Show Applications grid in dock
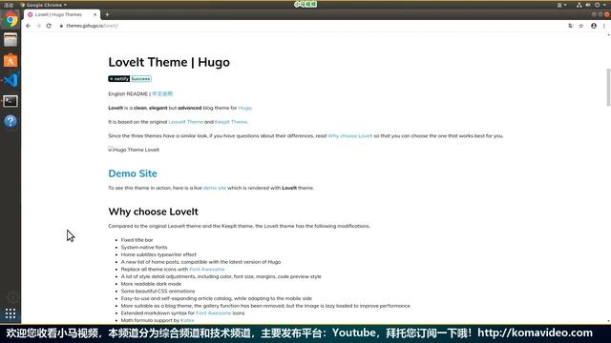The width and height of the screenshot is (611, 343). pyautogui.click(x=11, y=313)
